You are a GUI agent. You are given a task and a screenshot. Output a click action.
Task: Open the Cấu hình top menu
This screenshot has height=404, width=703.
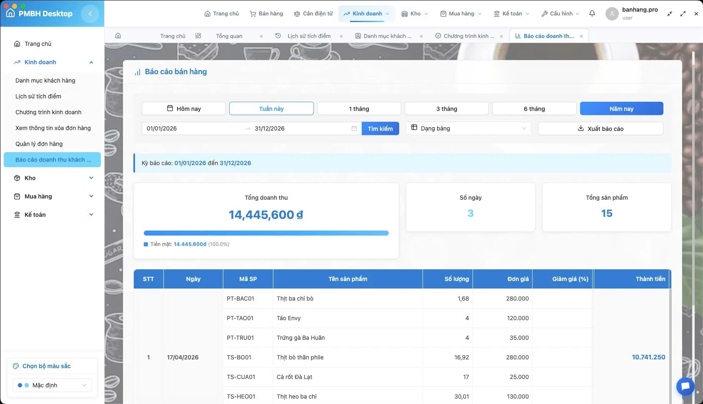(560, 14)
